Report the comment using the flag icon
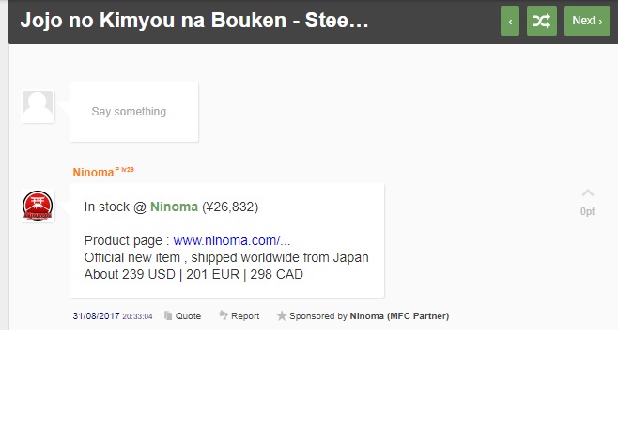Viewport: 618px width, 429px height. [224, 315]
